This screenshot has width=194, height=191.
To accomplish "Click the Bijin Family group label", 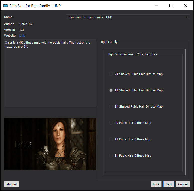I will coord(109,42).
